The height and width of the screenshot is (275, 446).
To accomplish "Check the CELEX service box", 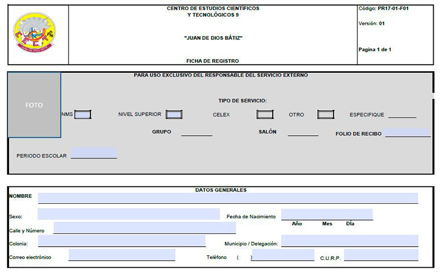I will (x=265, y=115).
